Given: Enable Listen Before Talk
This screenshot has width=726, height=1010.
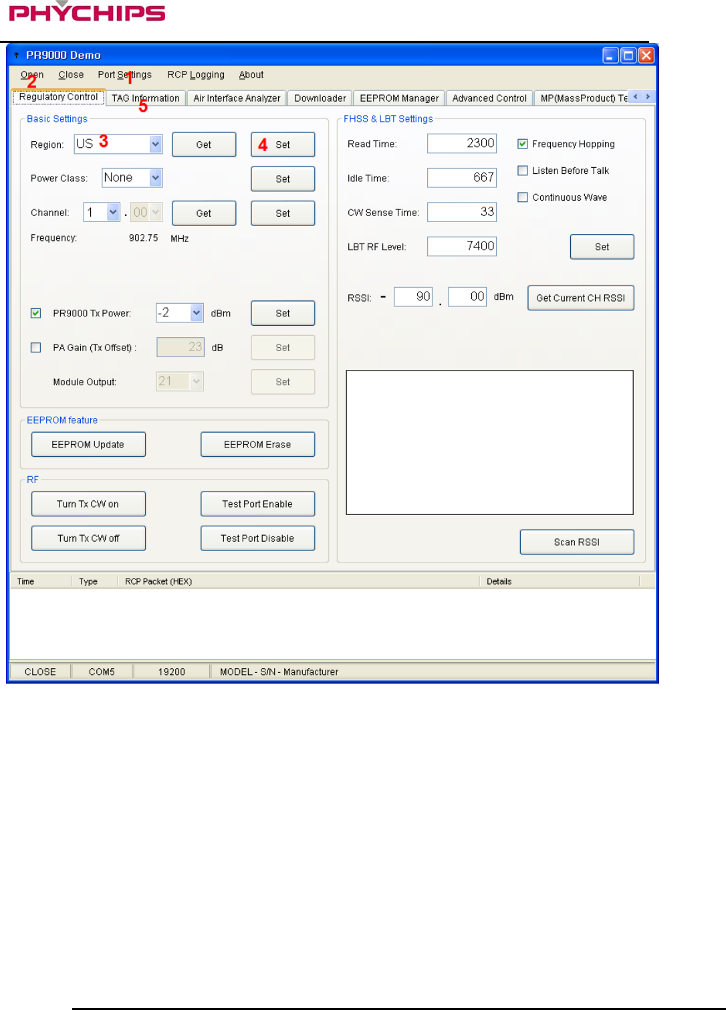Looking at the screenshot, I should point(523,171).
